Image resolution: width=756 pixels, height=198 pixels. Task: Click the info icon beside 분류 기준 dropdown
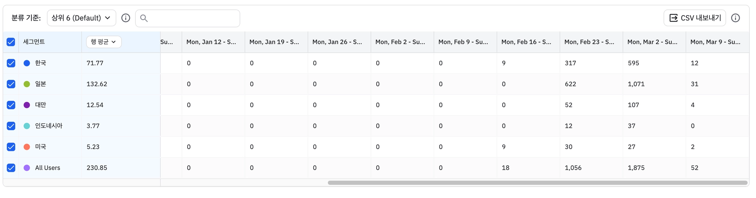[x=126, y=18]
